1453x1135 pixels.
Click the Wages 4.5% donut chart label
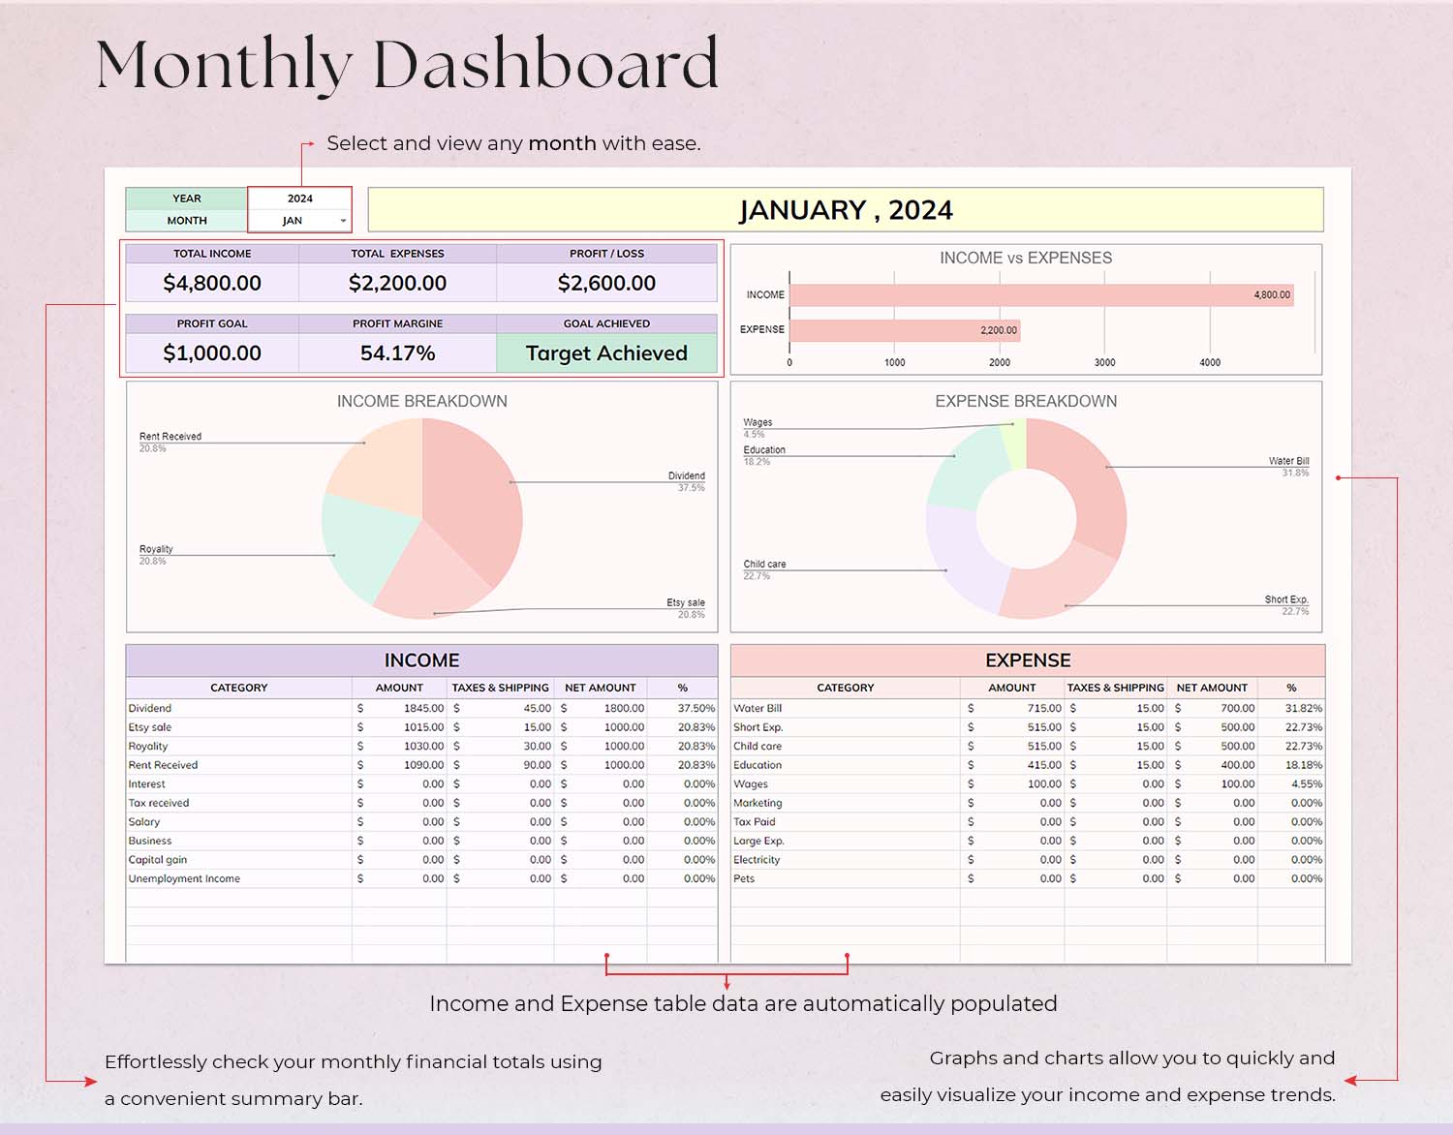[757, 428]
